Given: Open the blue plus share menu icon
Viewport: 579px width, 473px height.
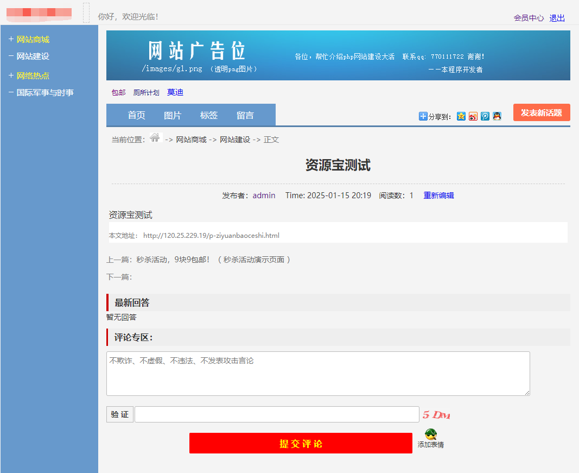Looking at the screenshot, I should pyautogui.click(x=423, y=116).
